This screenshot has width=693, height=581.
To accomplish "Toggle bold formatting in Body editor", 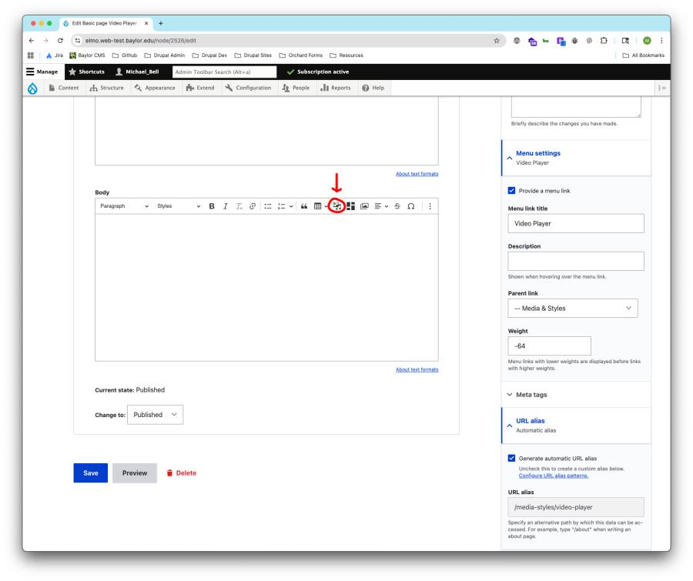I will coord(212,206).
